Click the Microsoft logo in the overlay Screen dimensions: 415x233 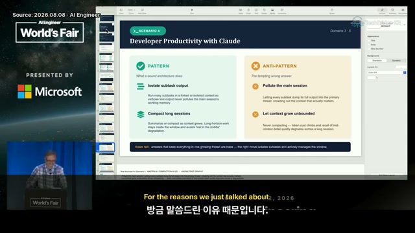pyautogui.click(x=49, y=92)
